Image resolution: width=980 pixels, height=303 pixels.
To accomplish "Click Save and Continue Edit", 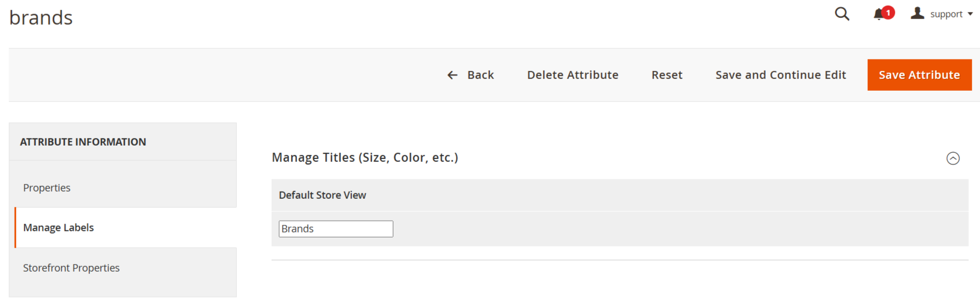I will click(781, 75).
